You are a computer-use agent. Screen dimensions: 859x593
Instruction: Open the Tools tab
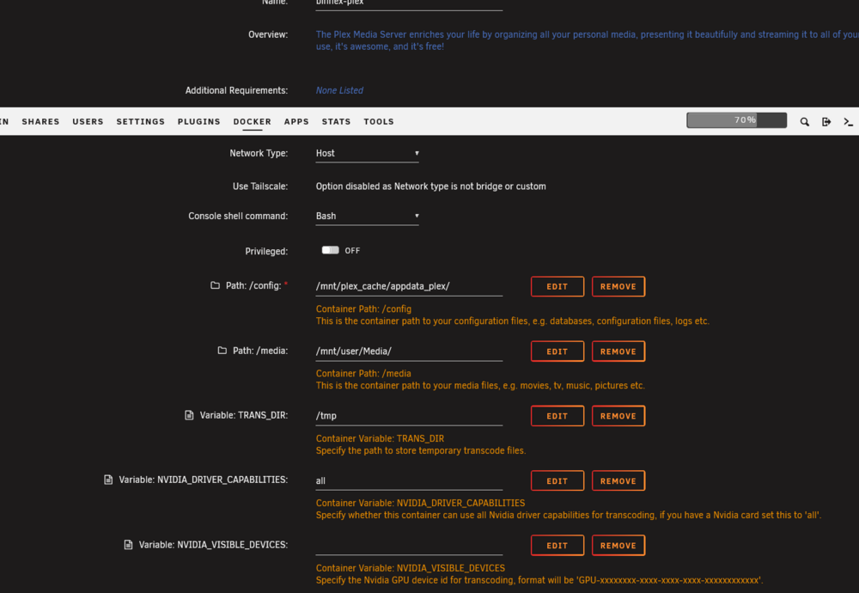379,122
